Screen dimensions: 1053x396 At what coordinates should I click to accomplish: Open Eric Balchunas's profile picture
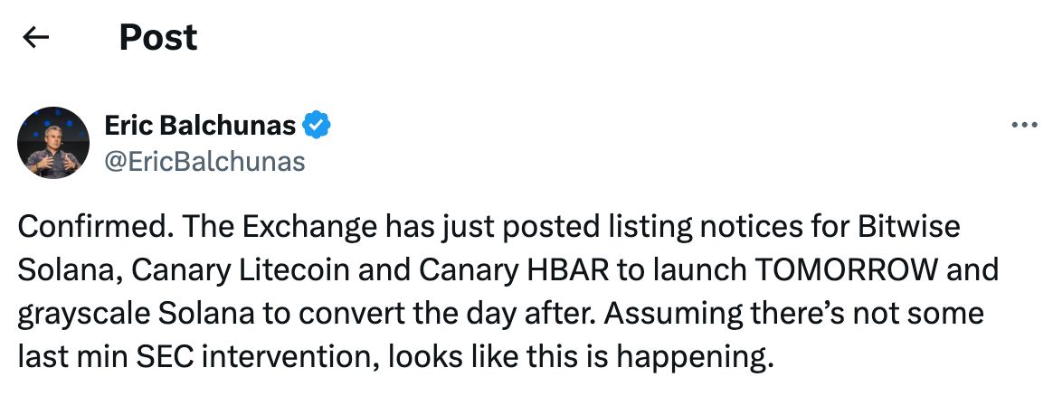point(53,143)
